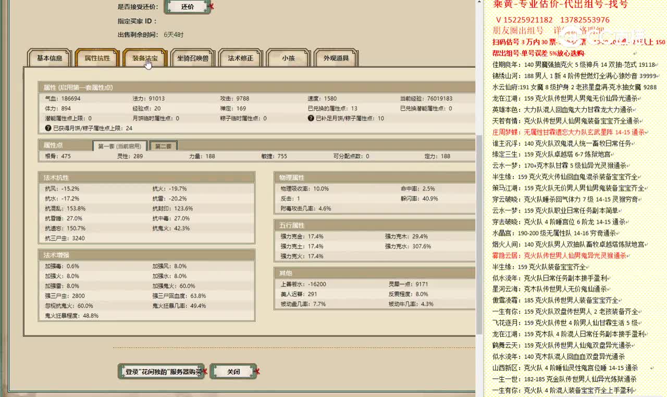Click the 抗封印: 123.6% entry
This screenshot has height=397, width=667.
(x=172, y=208)
